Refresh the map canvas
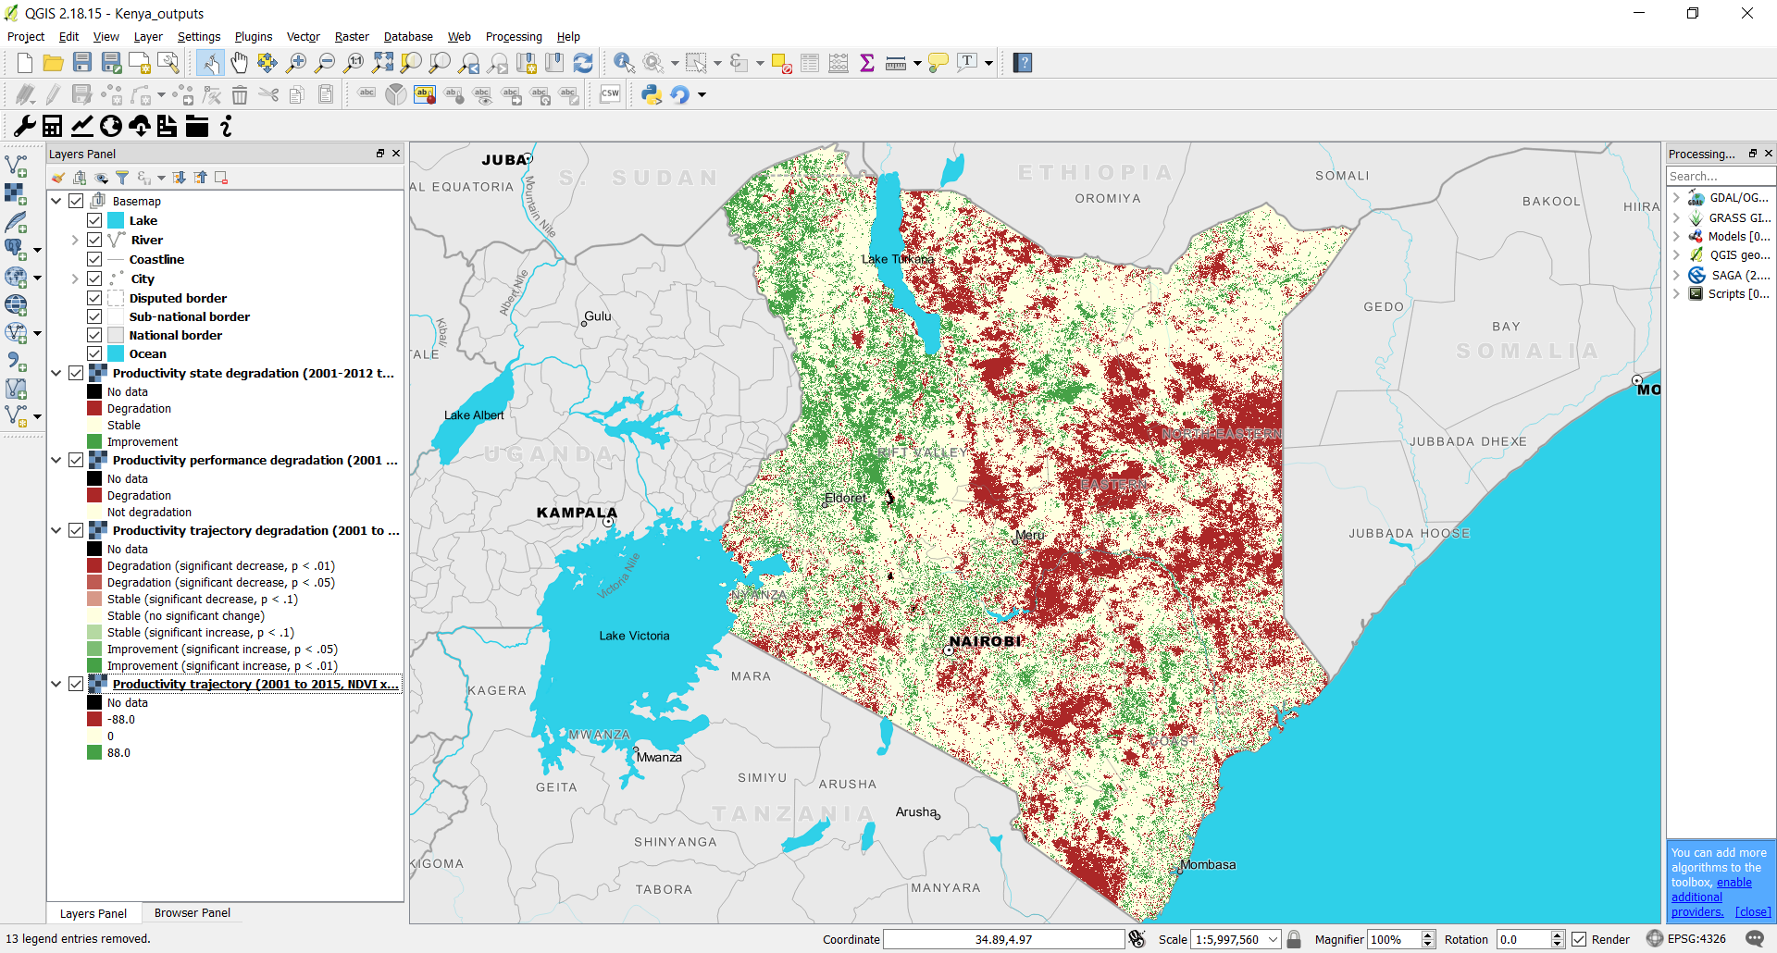1777x953 pixels. 583,63
